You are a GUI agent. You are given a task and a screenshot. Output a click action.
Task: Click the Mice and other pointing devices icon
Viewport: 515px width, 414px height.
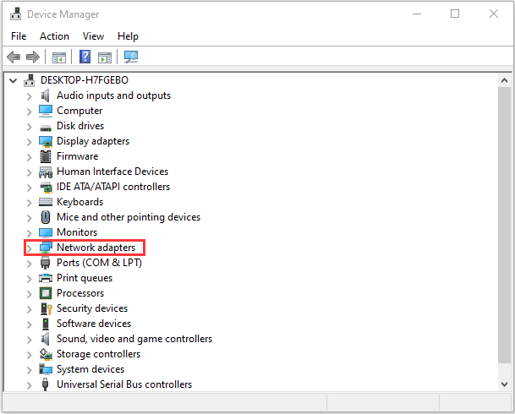(46, 217)
